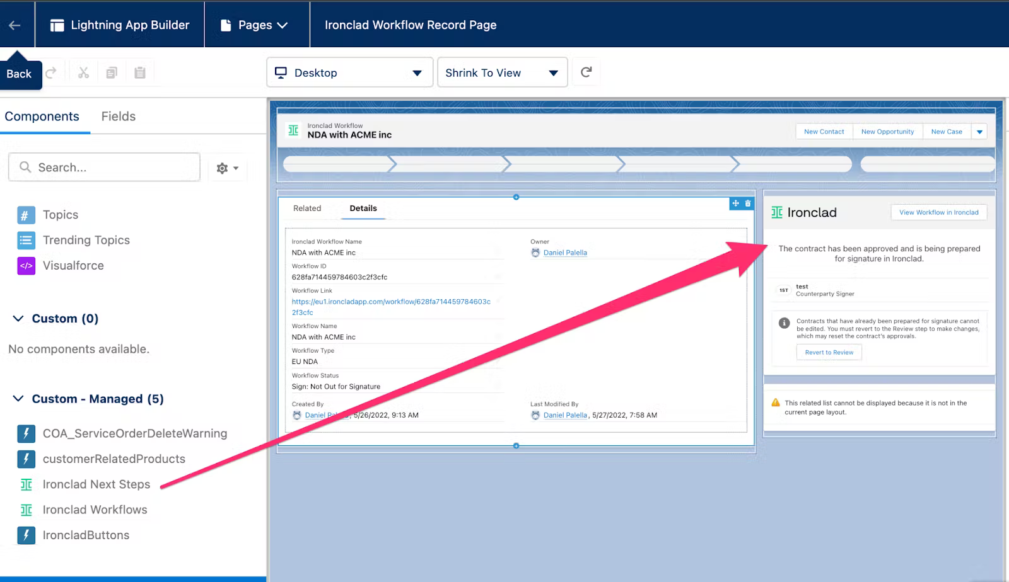Click the bottom insert handle on tabs component
The width and height of the screenshot is (1009, 582).
tap(516, 446)
